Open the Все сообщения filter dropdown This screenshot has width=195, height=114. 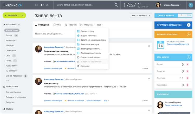(141, 16)
